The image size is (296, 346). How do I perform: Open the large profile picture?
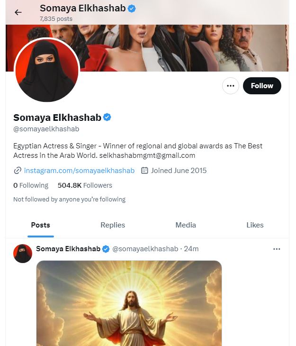[x=46, y=70]
